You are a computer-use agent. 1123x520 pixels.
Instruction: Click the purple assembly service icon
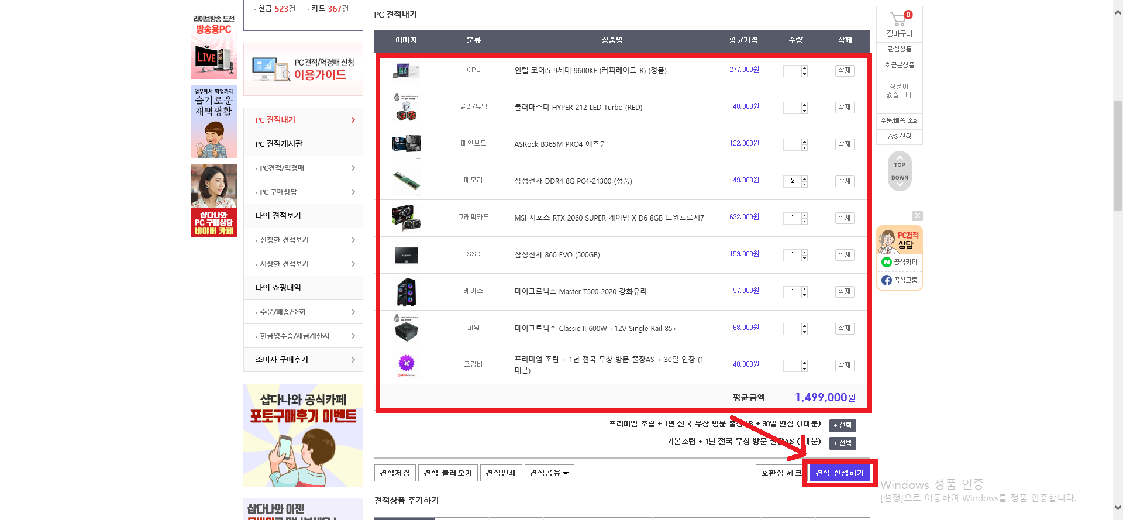(x=407, y=365)
